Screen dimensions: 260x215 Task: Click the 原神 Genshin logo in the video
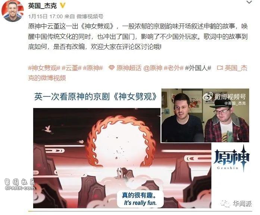pyautogui.click(x=232, y=158)
